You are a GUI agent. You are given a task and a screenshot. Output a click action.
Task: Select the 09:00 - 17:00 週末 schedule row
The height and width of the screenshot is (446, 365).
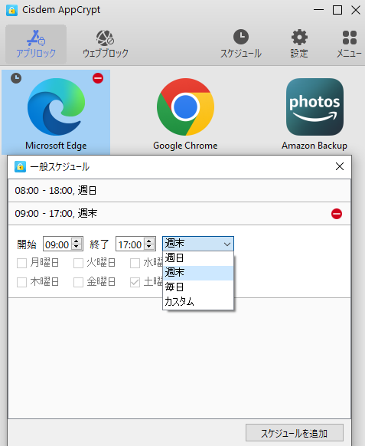pyautogui.click(x=179, y=213)
